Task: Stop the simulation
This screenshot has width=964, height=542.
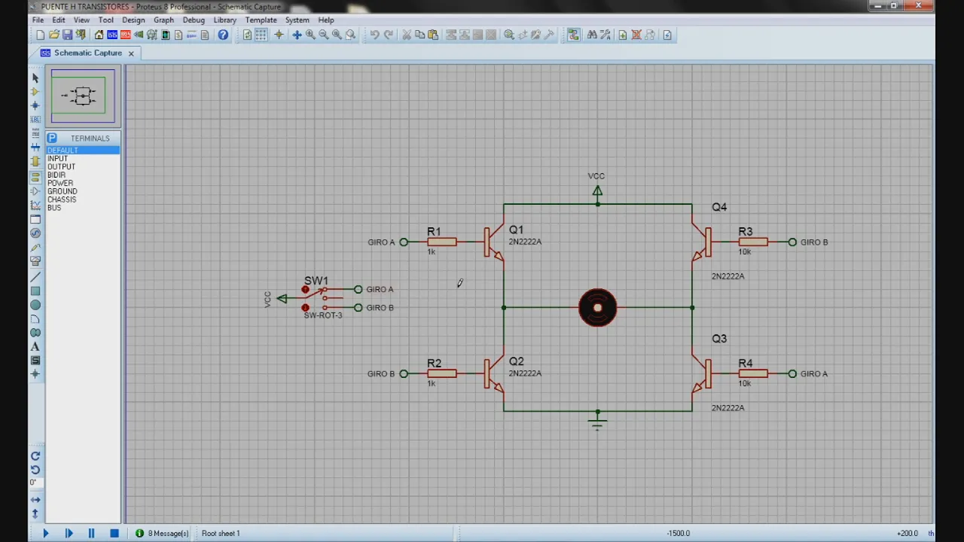Action: coord(114,533)
